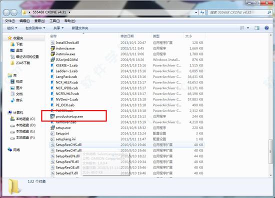
Task: Click the vertical scrollbar thumb
Action: pyautogui.click(x=270, y=151)
